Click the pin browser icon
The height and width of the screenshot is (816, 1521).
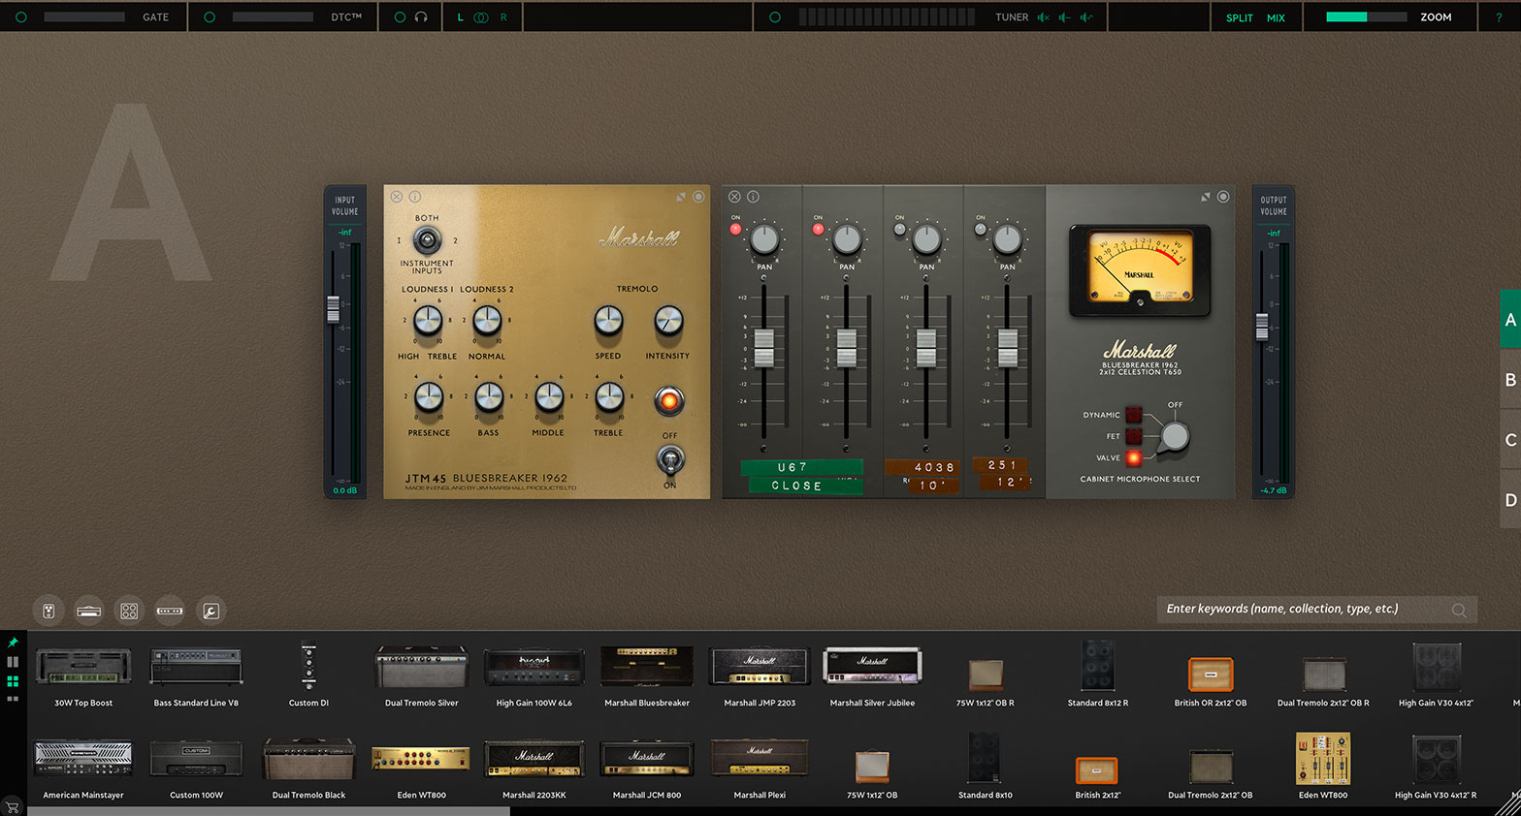(x=13, y=643)
